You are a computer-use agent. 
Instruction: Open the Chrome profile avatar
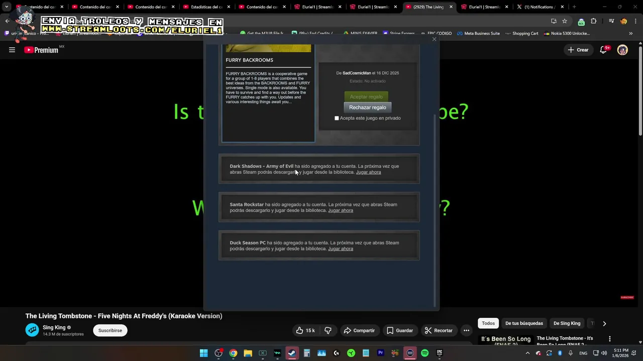coord(623,21)
